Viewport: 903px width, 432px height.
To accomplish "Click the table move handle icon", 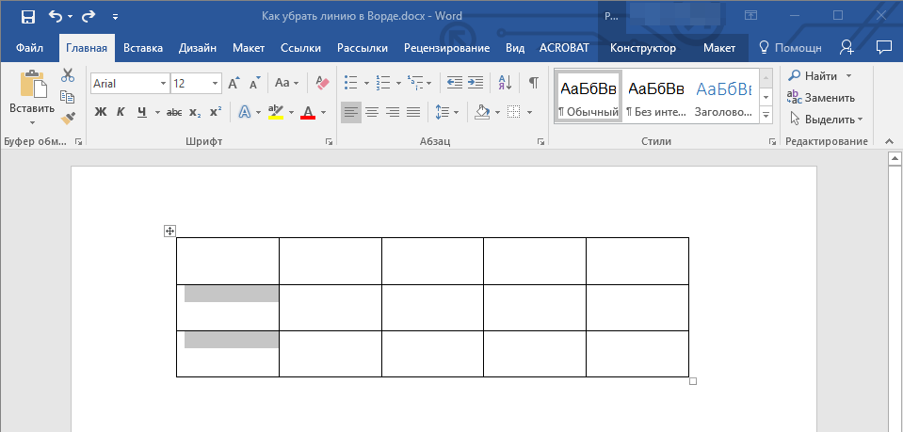I will 169,231.
